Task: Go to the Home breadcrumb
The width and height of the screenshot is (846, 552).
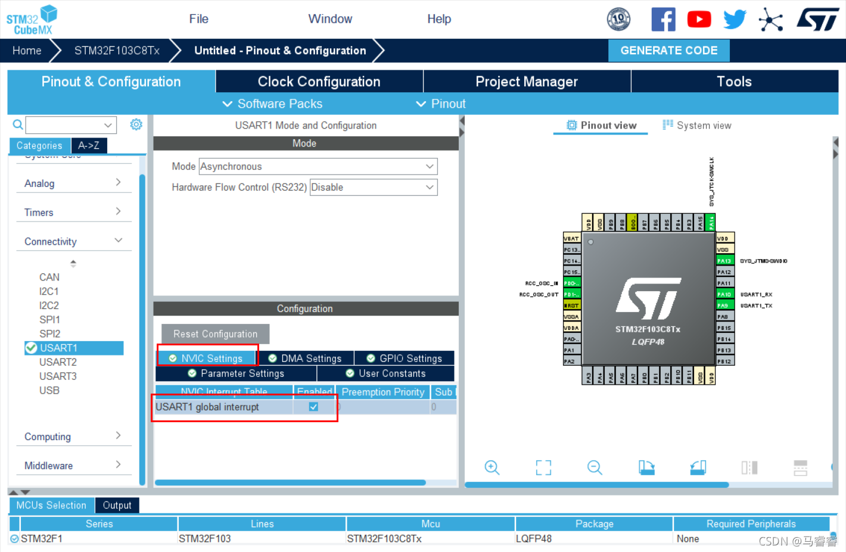Action: [27, 51]
